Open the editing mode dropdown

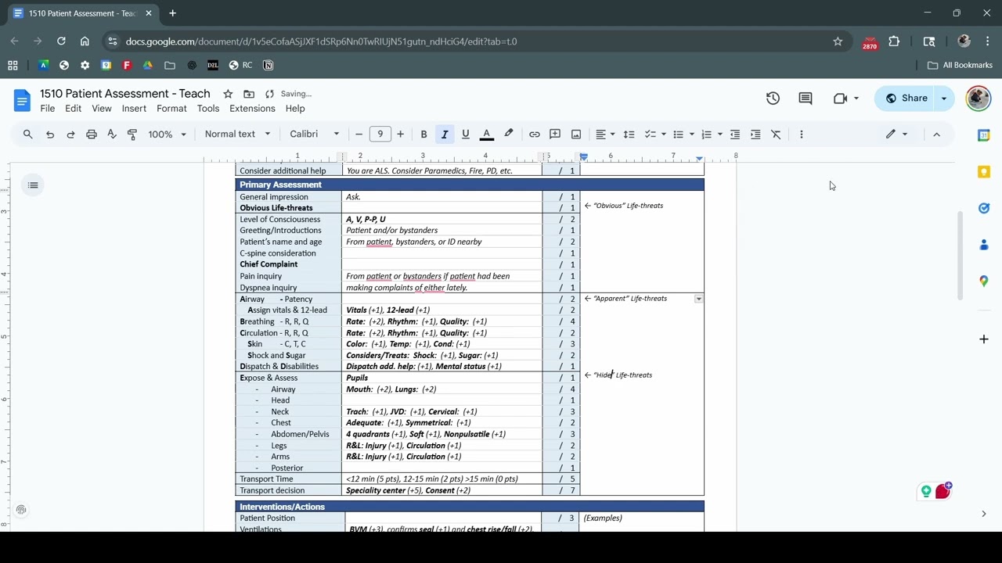pos(896,134)
